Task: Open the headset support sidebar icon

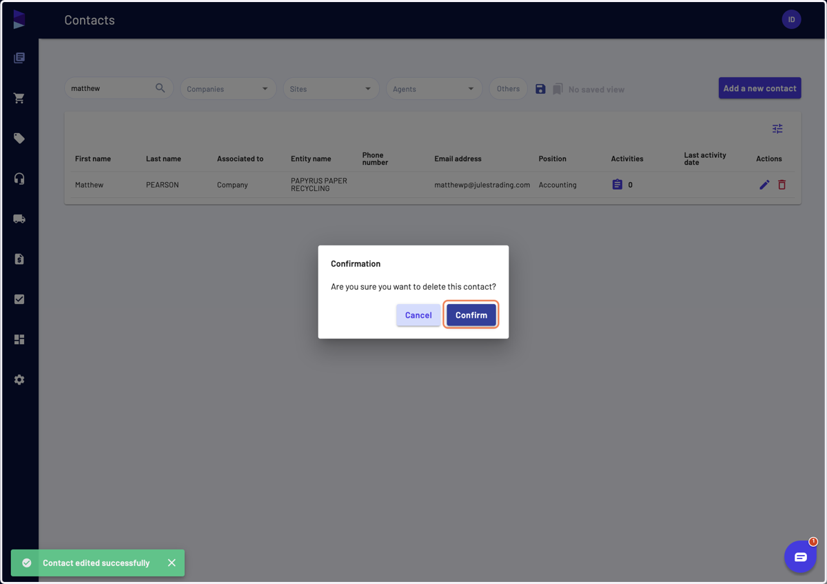Action: (19, 179)
